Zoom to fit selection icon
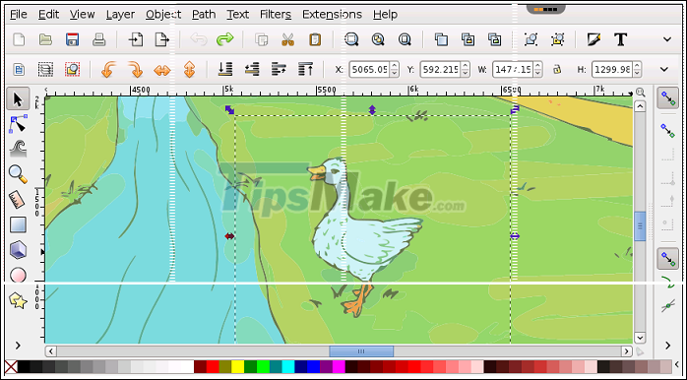Viewport: 687px width, 380px height. 351,40
